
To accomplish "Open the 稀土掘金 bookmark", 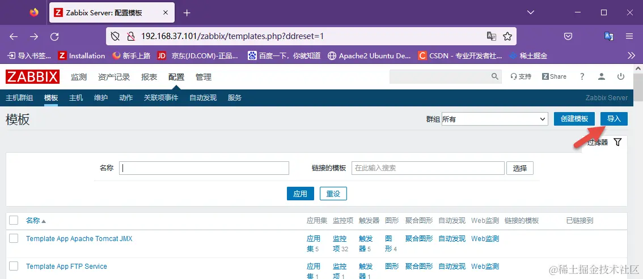I will [x=528, y=55].
